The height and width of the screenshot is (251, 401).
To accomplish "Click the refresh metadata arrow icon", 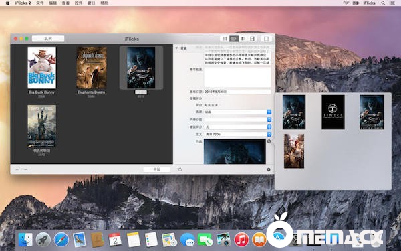I will (x=180, y=169).
